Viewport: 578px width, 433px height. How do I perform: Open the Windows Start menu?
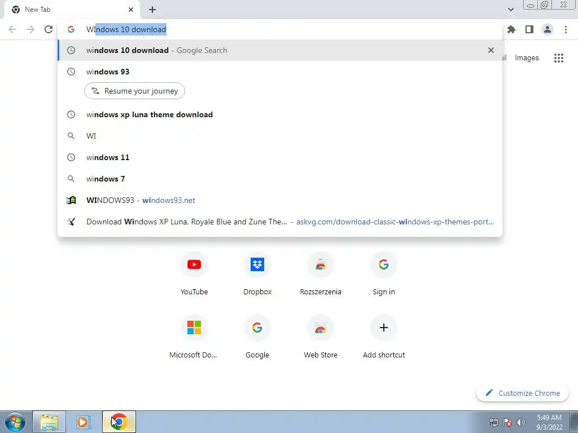coord(15,422)
